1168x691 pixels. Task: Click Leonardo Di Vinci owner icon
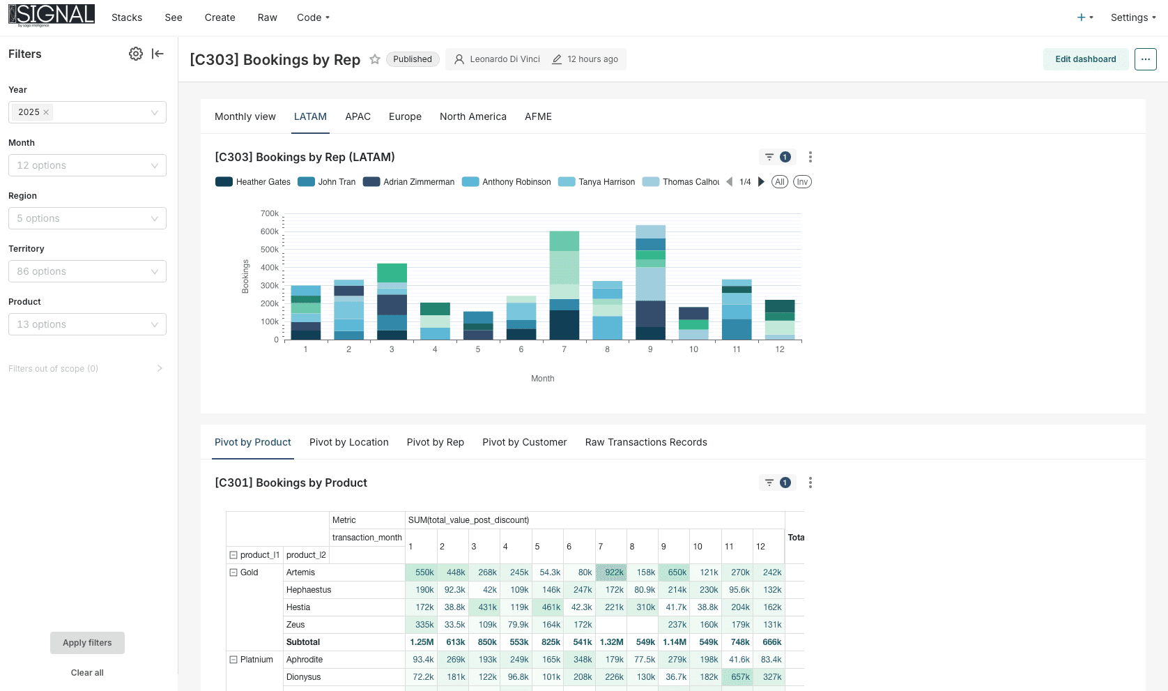[459, 59]
